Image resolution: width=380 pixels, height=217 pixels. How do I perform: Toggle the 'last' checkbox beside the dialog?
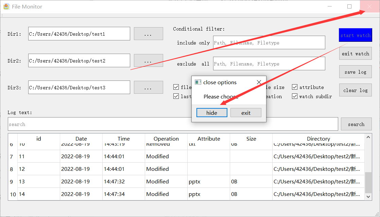tap(176, 96)
